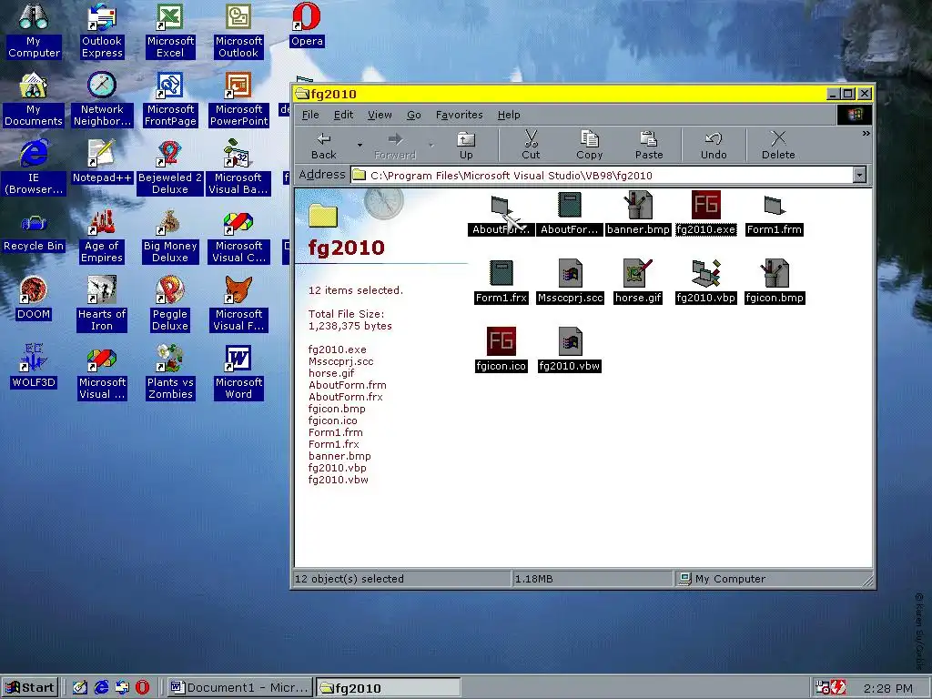Select the Bejeweled 2 Deluxe desktop shortcut

[x=169, y=153]
